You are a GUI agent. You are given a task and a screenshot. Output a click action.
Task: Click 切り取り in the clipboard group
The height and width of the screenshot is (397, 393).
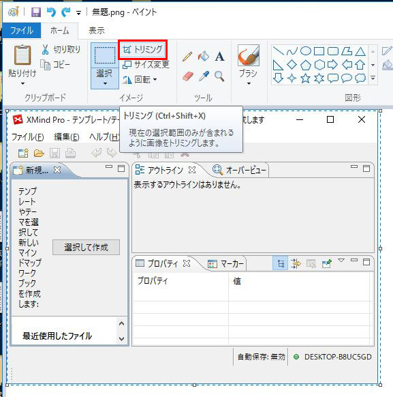61,50
